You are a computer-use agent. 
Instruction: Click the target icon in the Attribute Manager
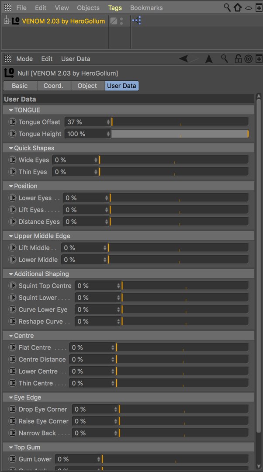coord(248,59)
